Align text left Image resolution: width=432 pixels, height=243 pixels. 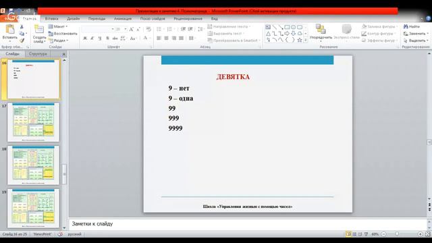(x=159, y=38)
